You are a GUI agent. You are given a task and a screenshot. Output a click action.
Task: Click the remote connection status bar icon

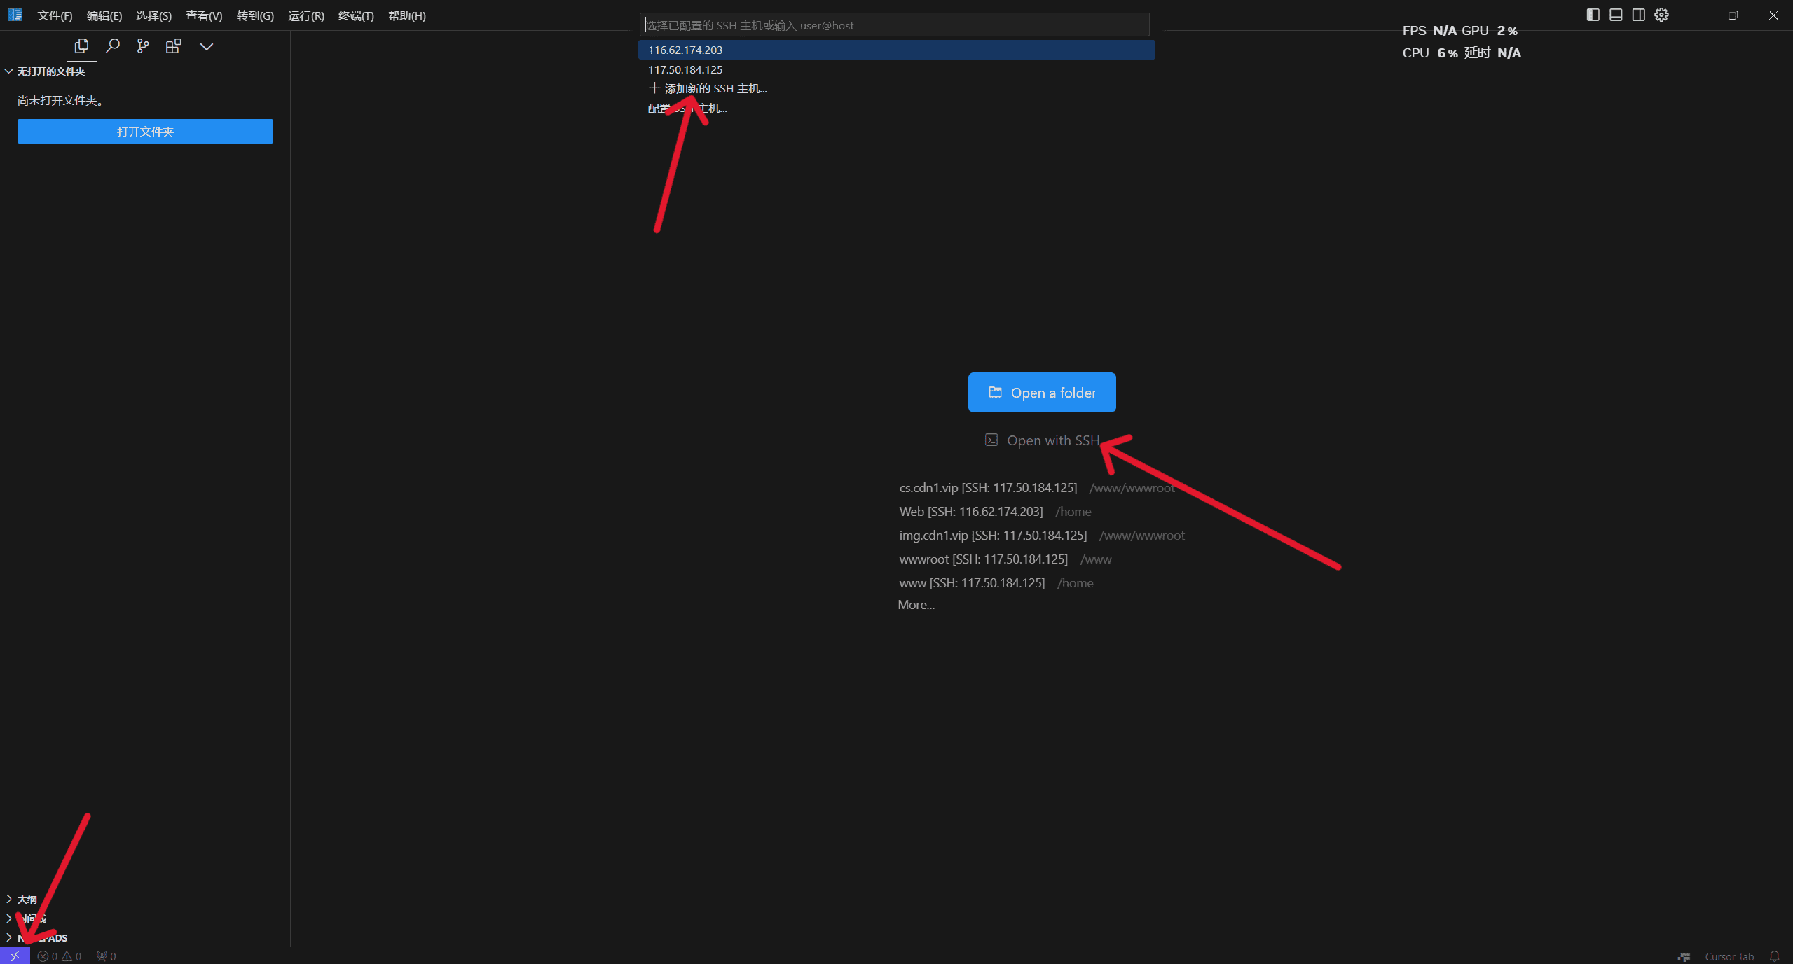[15, 956]
